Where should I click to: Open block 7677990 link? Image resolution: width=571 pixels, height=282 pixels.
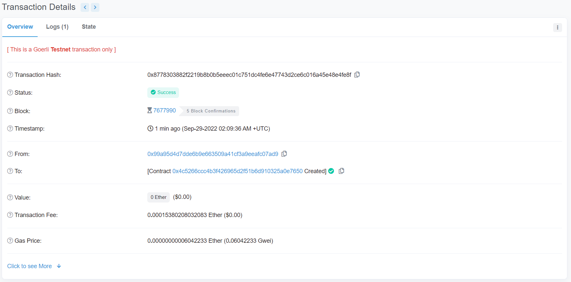point(164,110)
